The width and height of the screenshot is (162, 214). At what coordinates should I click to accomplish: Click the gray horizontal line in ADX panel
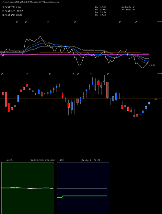82,188
